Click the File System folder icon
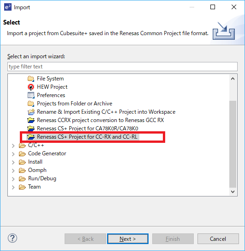Viewport: 245px width, 251px height. 31,79
